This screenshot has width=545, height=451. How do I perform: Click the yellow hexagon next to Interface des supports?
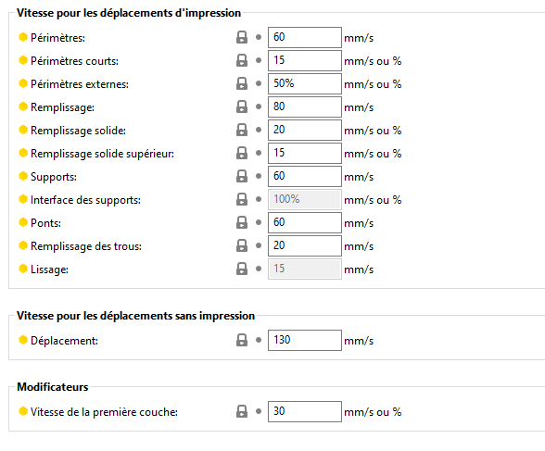[23, 199]
